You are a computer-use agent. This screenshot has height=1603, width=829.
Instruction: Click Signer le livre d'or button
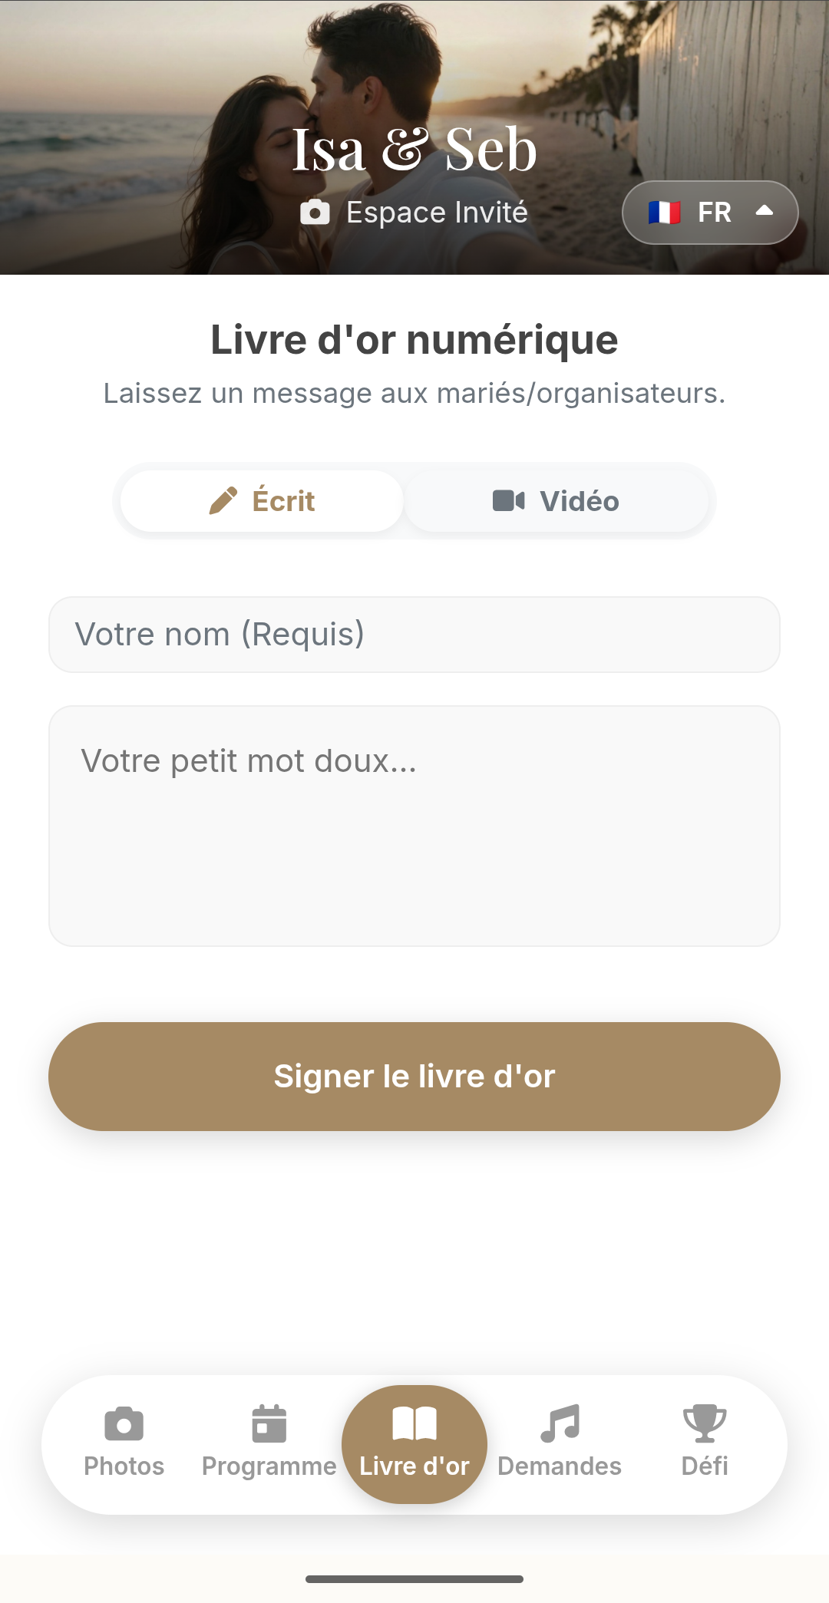(414, 1076)
